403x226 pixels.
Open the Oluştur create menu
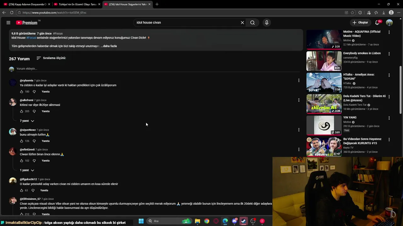[360, 23]
